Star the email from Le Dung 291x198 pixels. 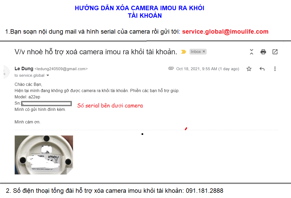click(249, 69)
